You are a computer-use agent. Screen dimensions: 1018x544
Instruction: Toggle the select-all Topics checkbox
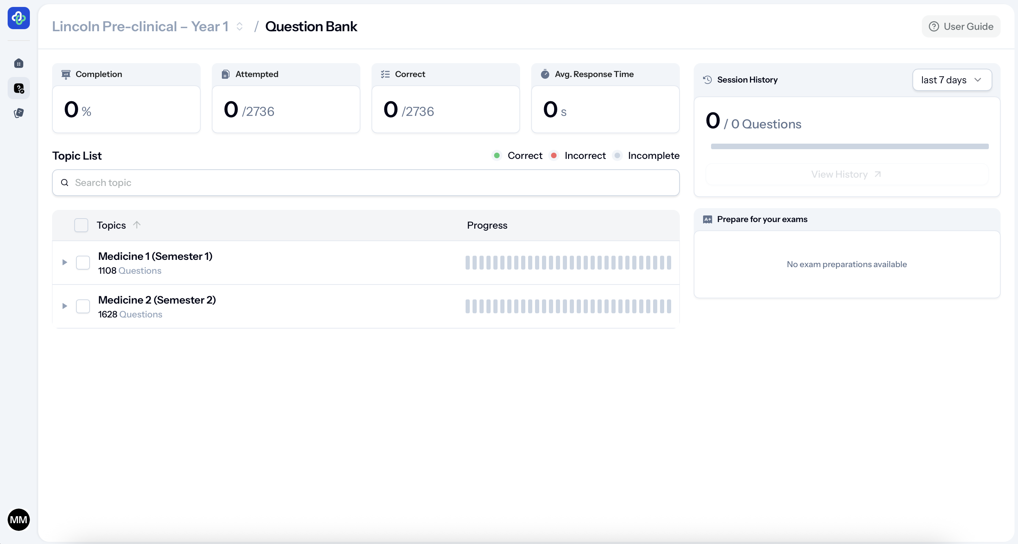point(81,225)
